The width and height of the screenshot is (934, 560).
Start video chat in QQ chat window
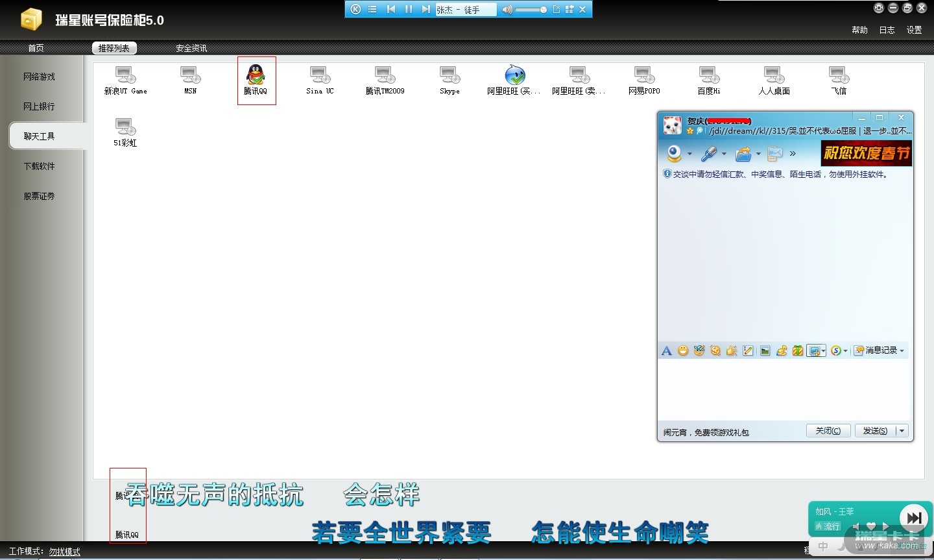click(675, 154)
